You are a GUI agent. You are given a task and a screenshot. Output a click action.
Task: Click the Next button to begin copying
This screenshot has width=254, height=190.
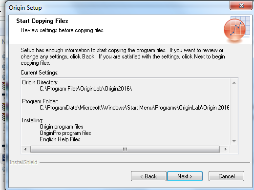[x=185, y=176]
